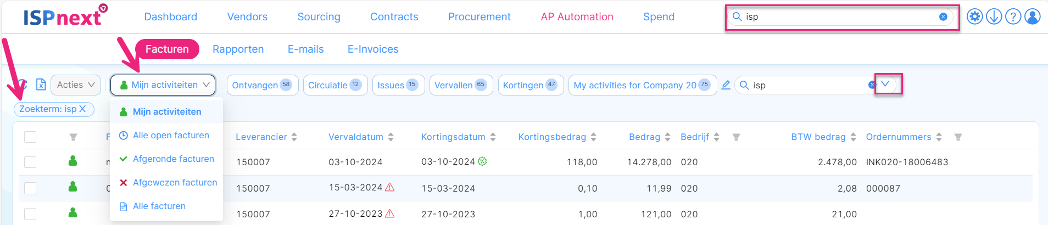Remove the Zoekterm: isp filter tag

click(x=82, y=109)
